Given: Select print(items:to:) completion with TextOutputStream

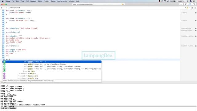Looking at the screenshot, I should (x=52, y=64).
